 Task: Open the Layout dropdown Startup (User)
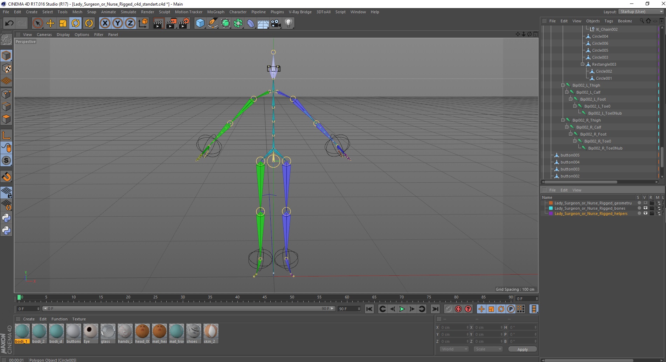pos(641,12)
